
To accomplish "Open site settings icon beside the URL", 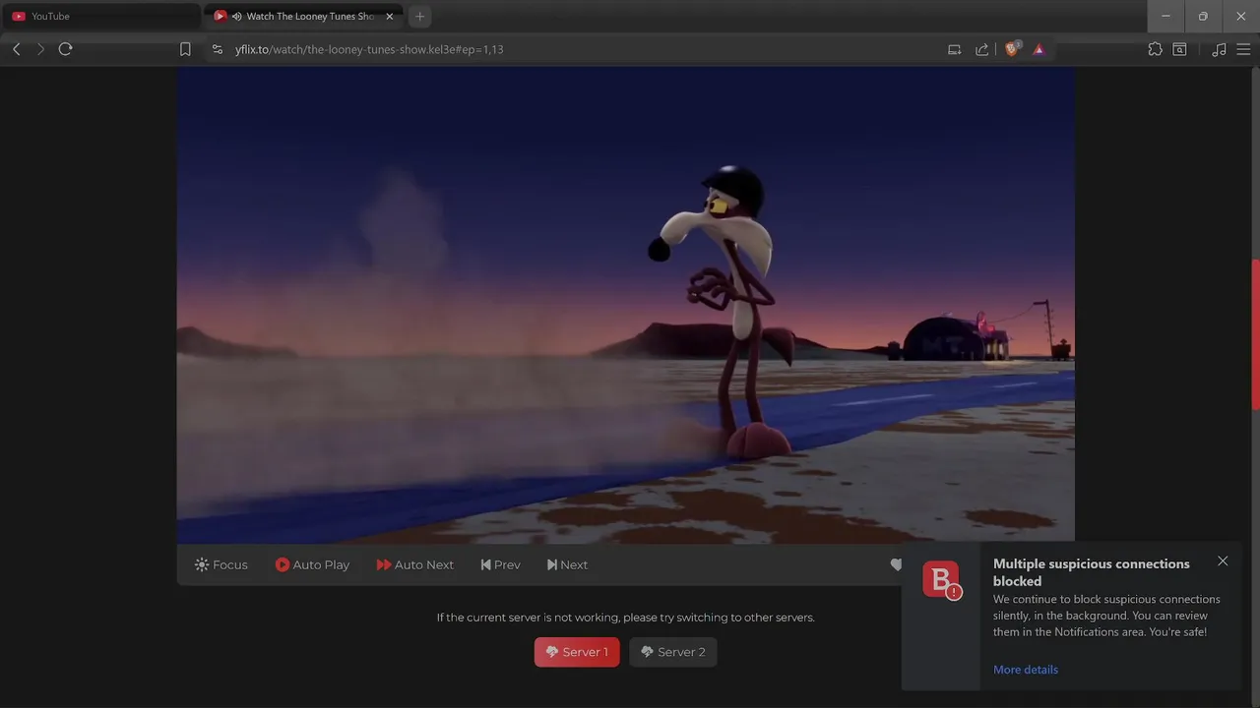I will (x=218, y=49).
